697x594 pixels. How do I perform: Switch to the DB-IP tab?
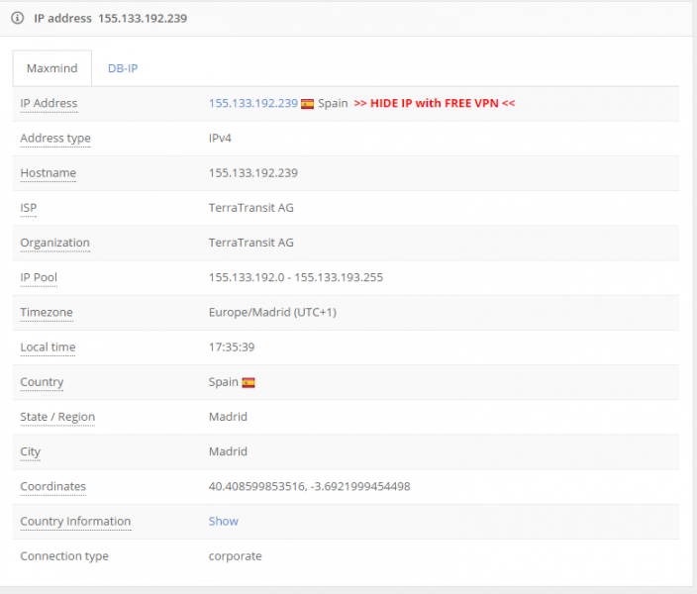[x=123, y=68]
